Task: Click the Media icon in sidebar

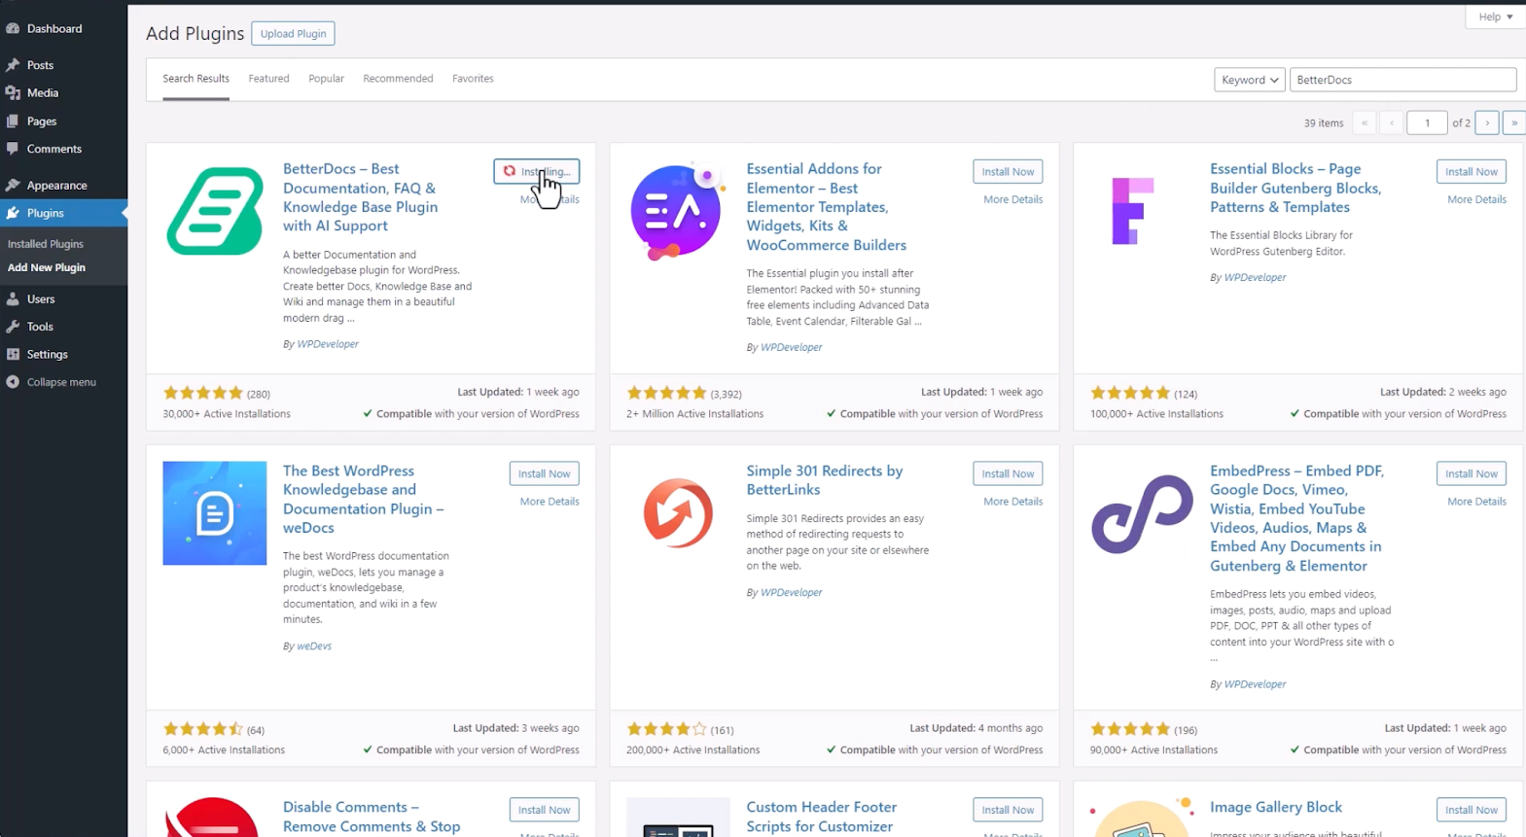Action: (x=13, y=92)
